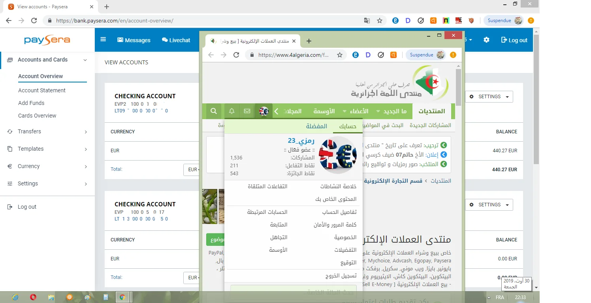Click the user avatar in forum navbar

tap(264, 111)
